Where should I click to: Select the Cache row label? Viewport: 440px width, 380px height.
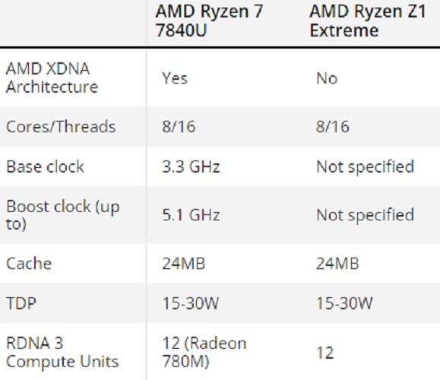[29, 264]
